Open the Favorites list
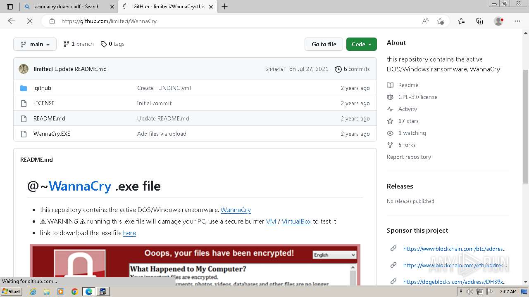Viewport: 529px width, 297px height. click(x=461, y=21)
